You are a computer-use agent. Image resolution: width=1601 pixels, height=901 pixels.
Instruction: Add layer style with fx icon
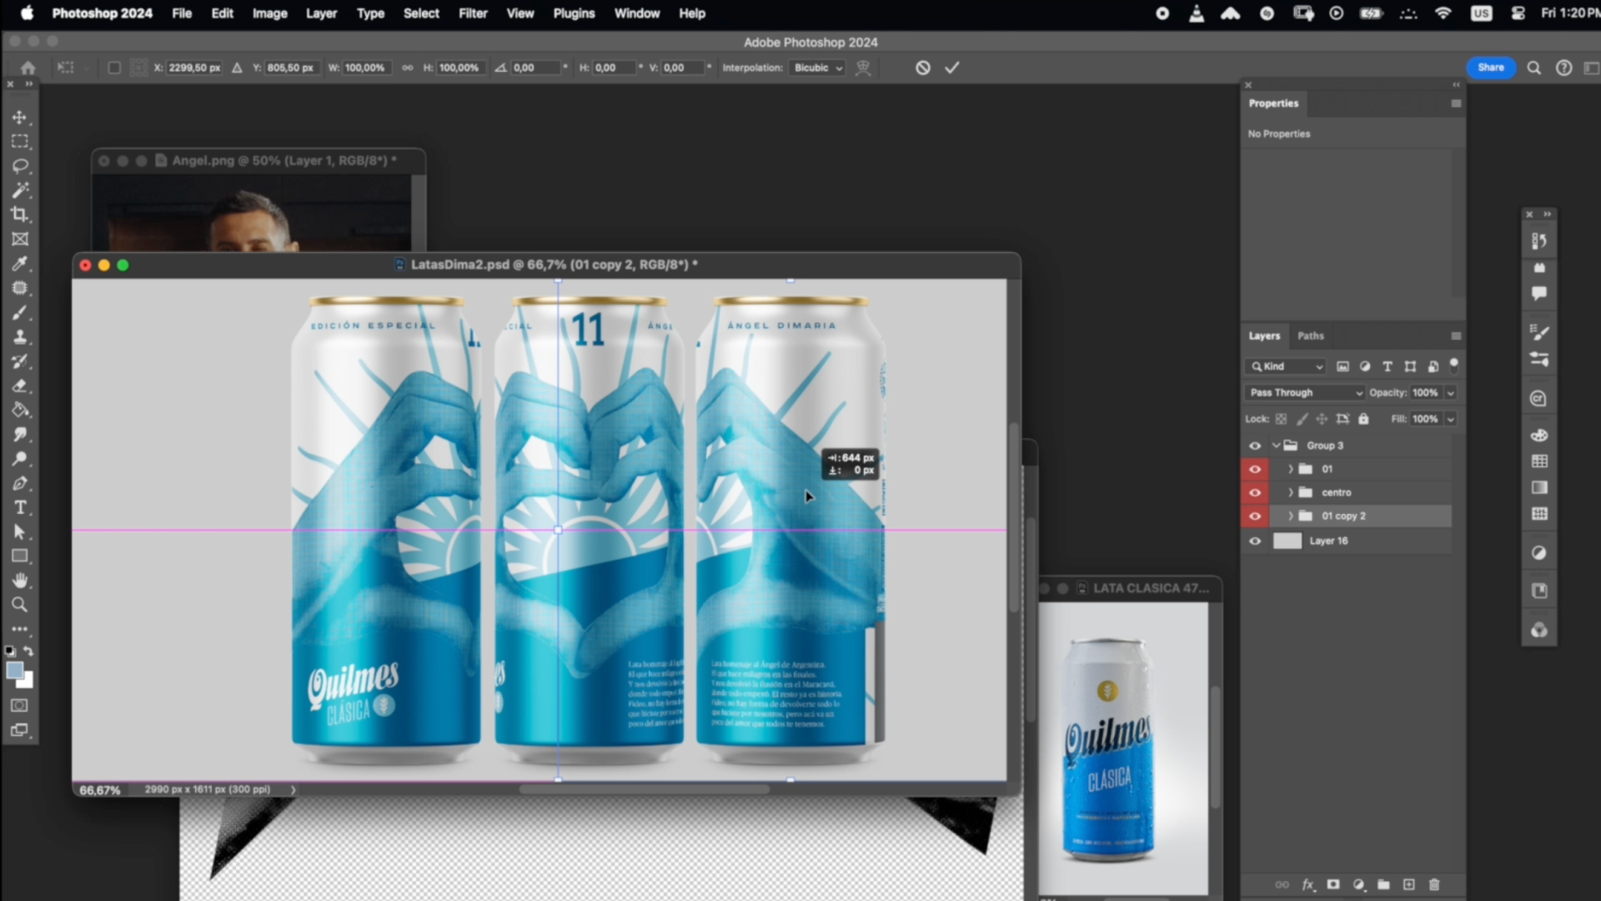tap(1308, 884)
